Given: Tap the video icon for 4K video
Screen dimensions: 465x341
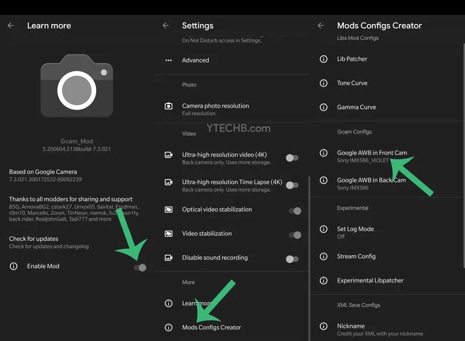Looking at the screenshot, I should [168, 155].
